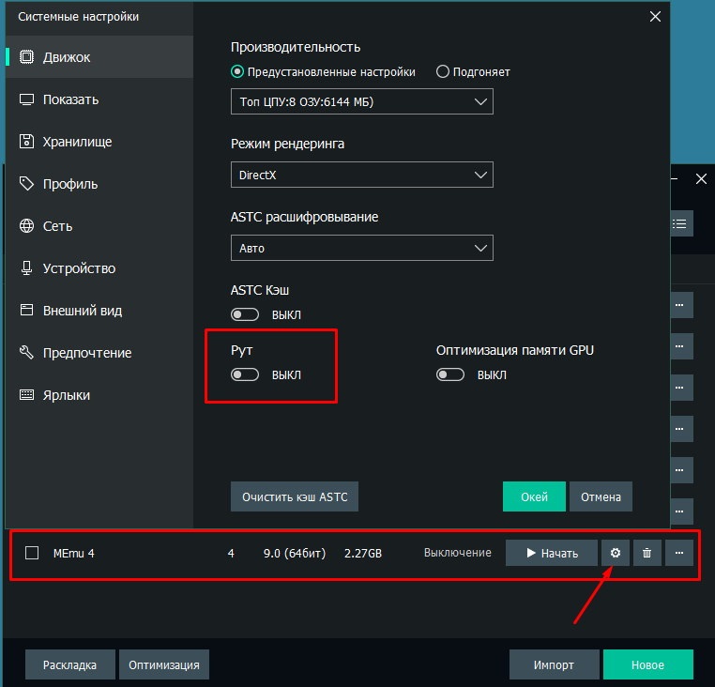Click the Движок chip icon
This screenshot has width=715, height=687.
26,57
